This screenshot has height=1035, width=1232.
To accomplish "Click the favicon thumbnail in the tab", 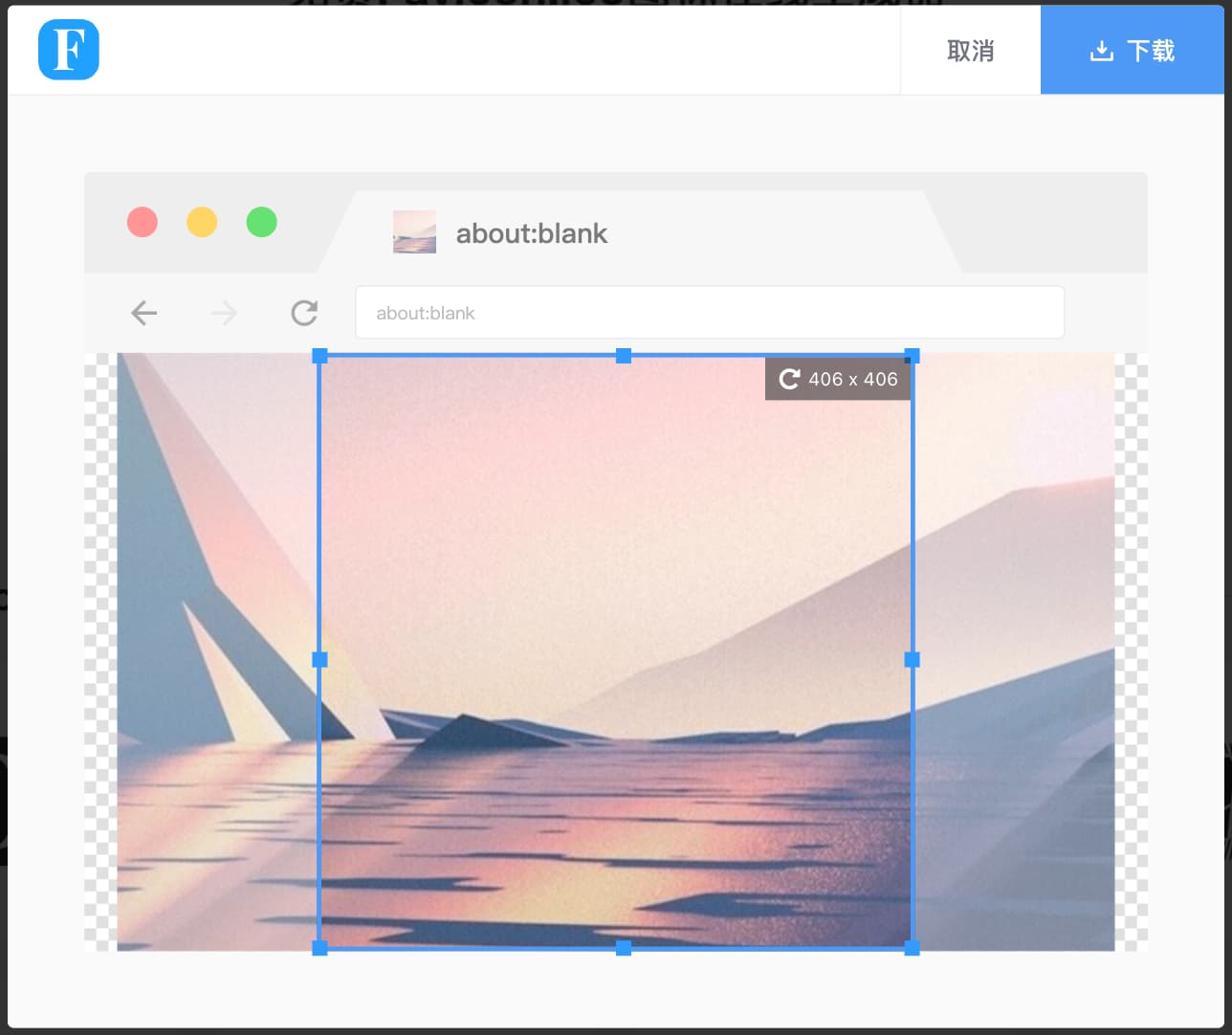I will pos(414,232).
